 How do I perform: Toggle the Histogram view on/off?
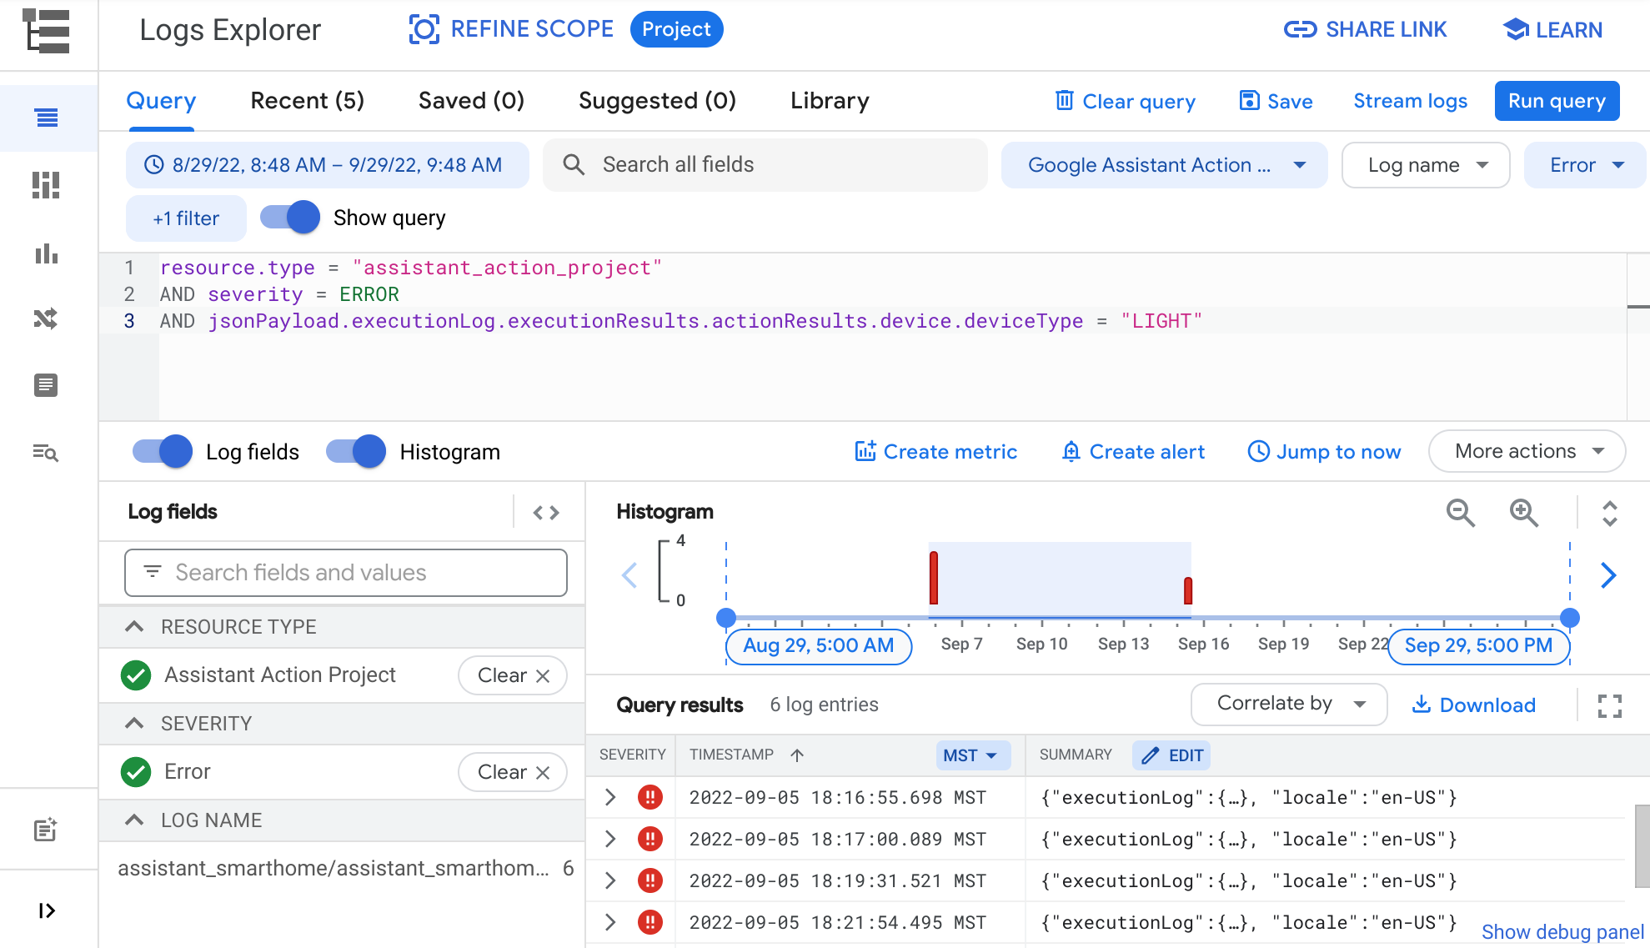[x=354, y=452]
